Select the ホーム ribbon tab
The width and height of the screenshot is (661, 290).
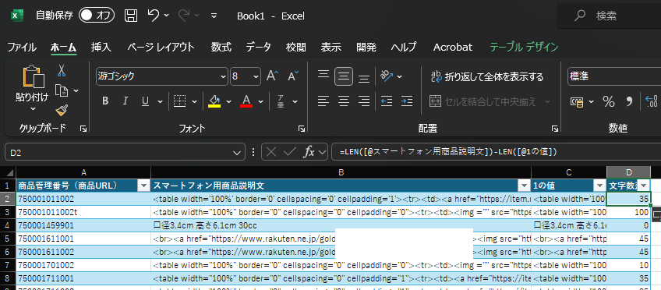64,47
